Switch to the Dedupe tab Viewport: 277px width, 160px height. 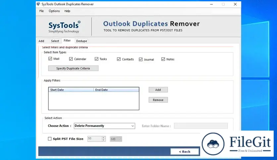82,41
